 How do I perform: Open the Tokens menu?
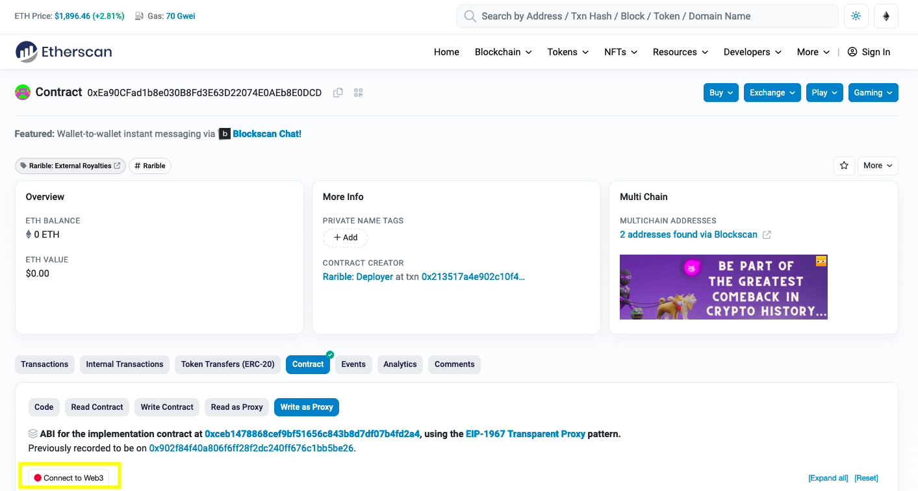(568, 52)
